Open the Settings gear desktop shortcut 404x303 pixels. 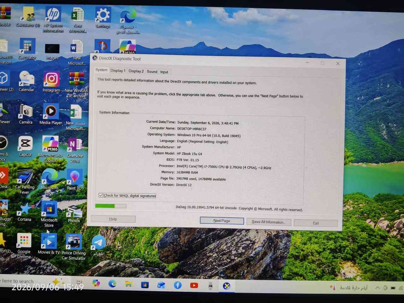point(103,18)
